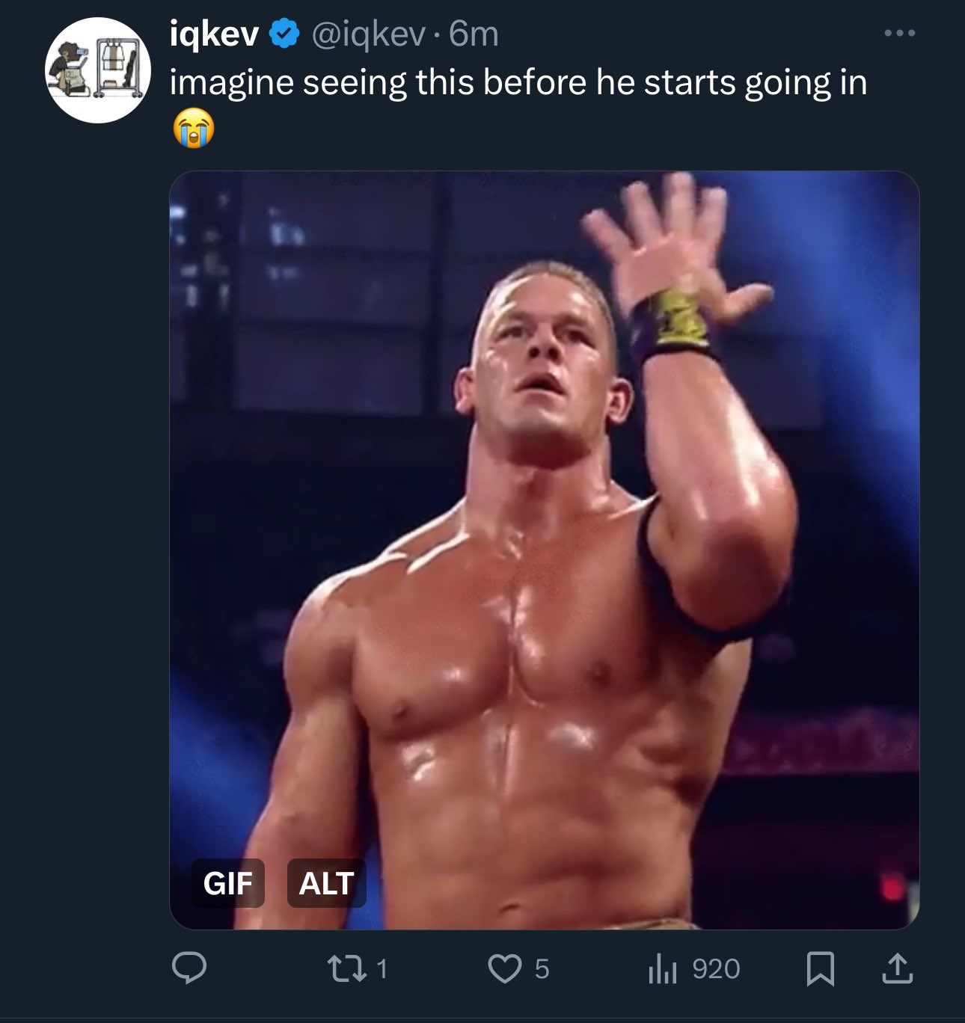Click the repost arrows icon
This screenshot has width=965, height=1023.
pos(347,968)
